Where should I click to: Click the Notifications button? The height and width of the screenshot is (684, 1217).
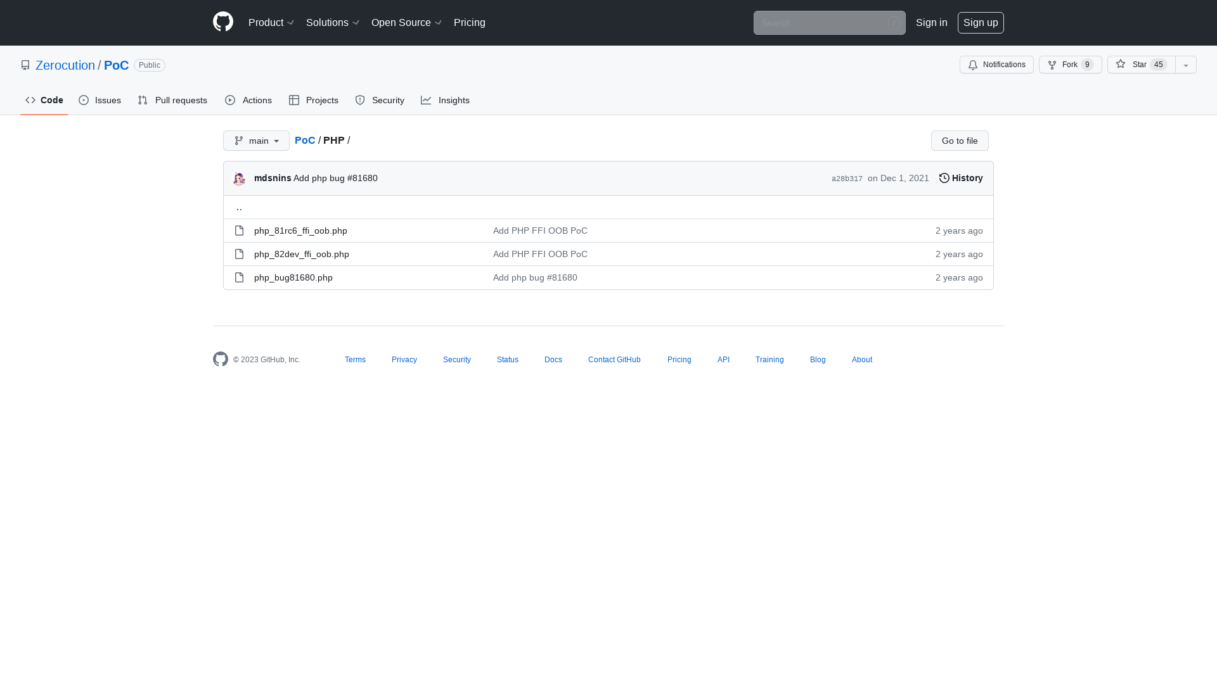tap(996, 65)
